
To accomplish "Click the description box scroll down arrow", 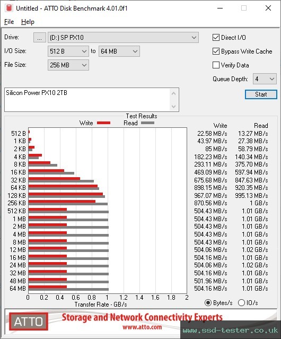I will (x=174, y=106).
